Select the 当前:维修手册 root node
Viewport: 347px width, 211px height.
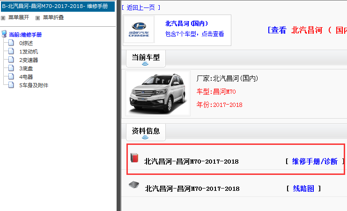25,35
